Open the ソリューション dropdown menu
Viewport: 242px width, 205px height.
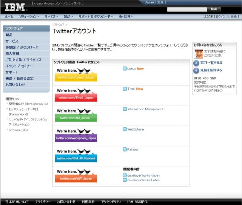click(29, 17)
